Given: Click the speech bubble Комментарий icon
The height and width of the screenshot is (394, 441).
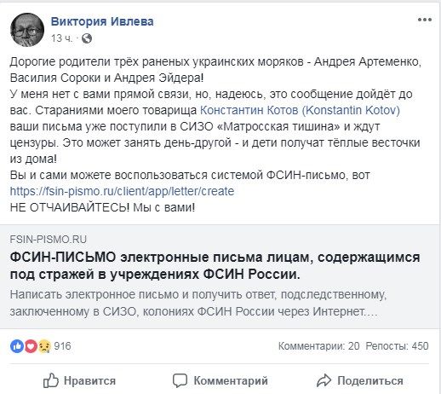Looking at the screenshot, I should 180,380.
